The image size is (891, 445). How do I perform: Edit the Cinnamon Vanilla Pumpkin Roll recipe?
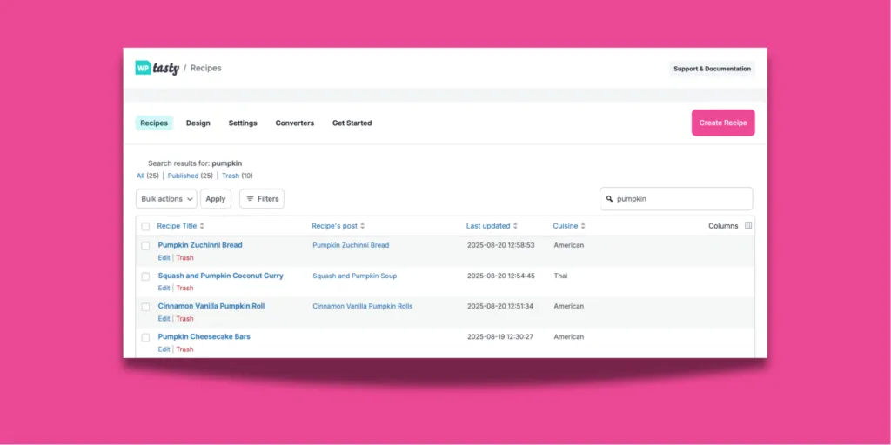(164, 319)
